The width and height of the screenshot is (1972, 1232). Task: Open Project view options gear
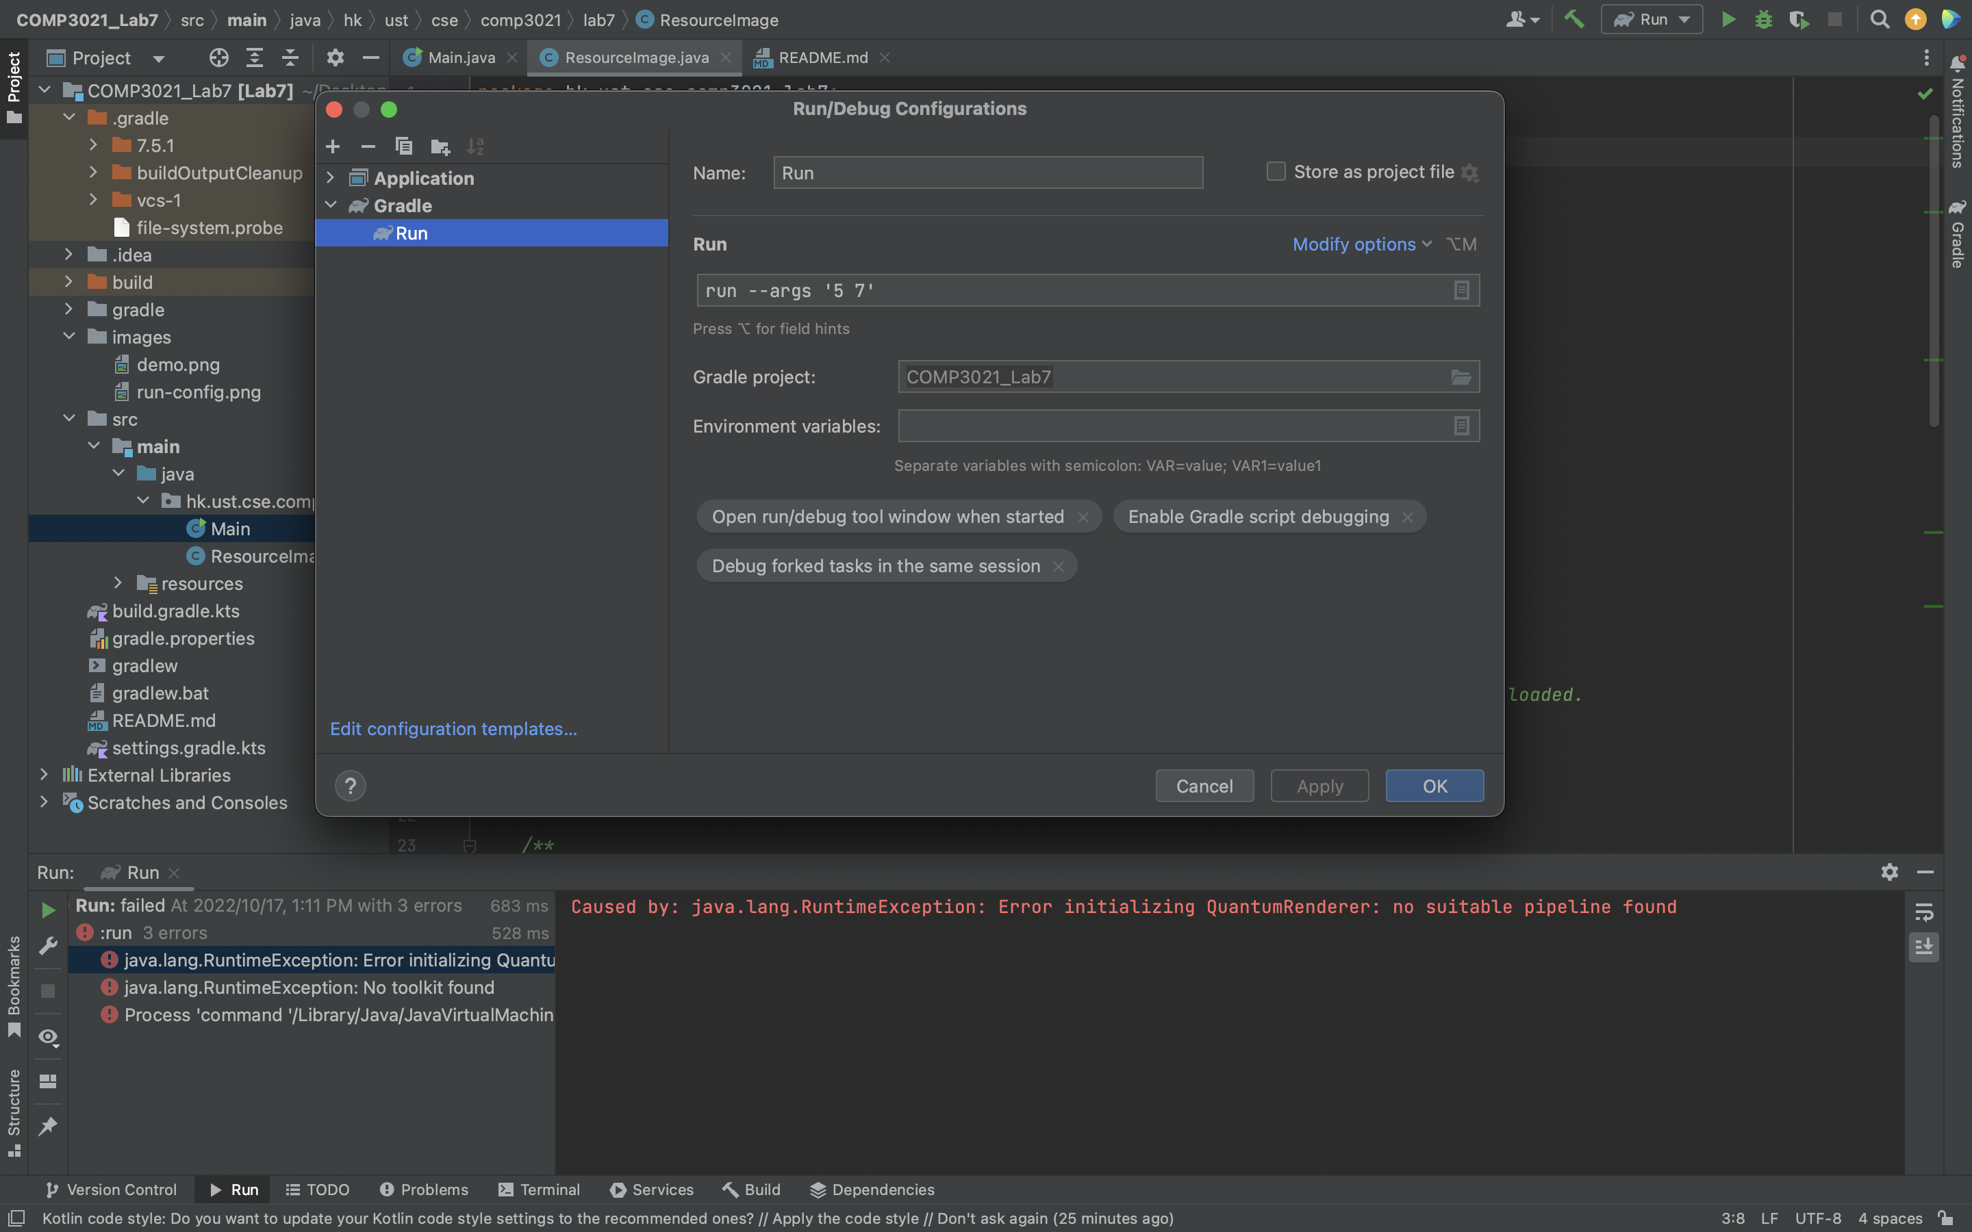pyautogui.click(x=335, y=58)
